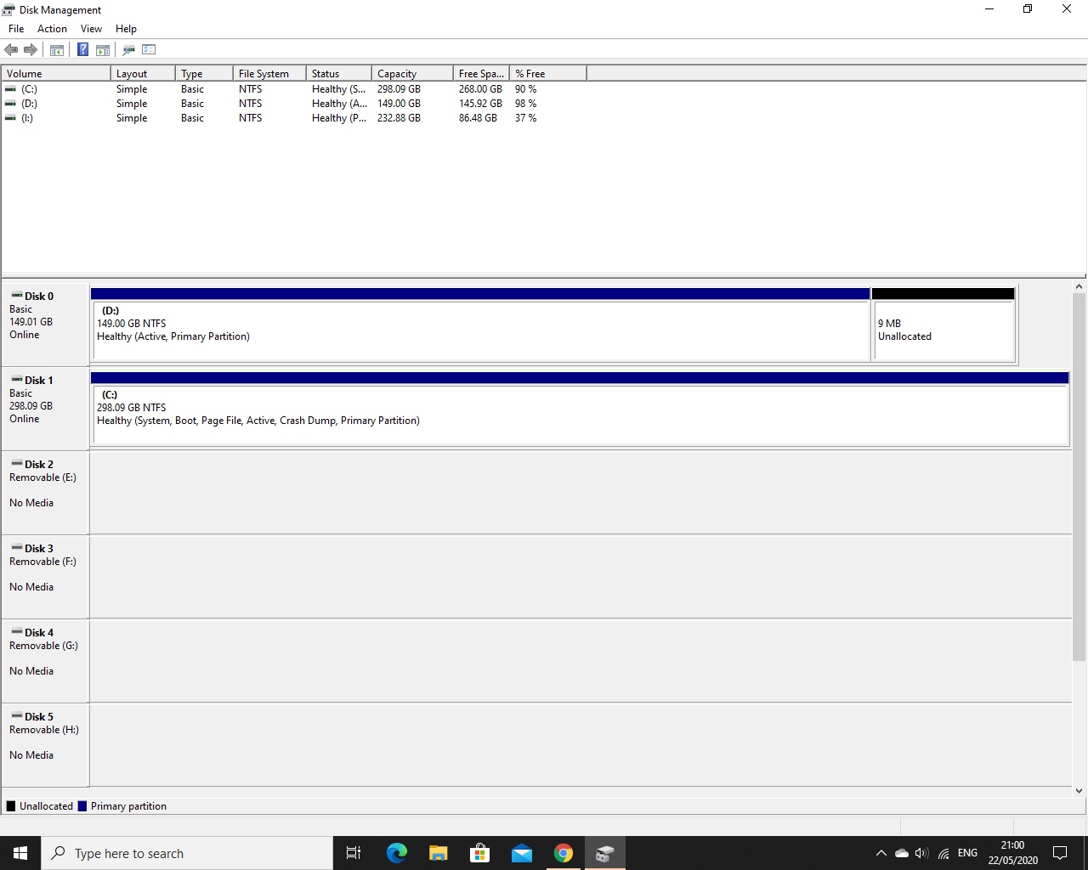Click the volume icon beside (I:) in list
1088x870 pixels.
[x=10, y=117]
